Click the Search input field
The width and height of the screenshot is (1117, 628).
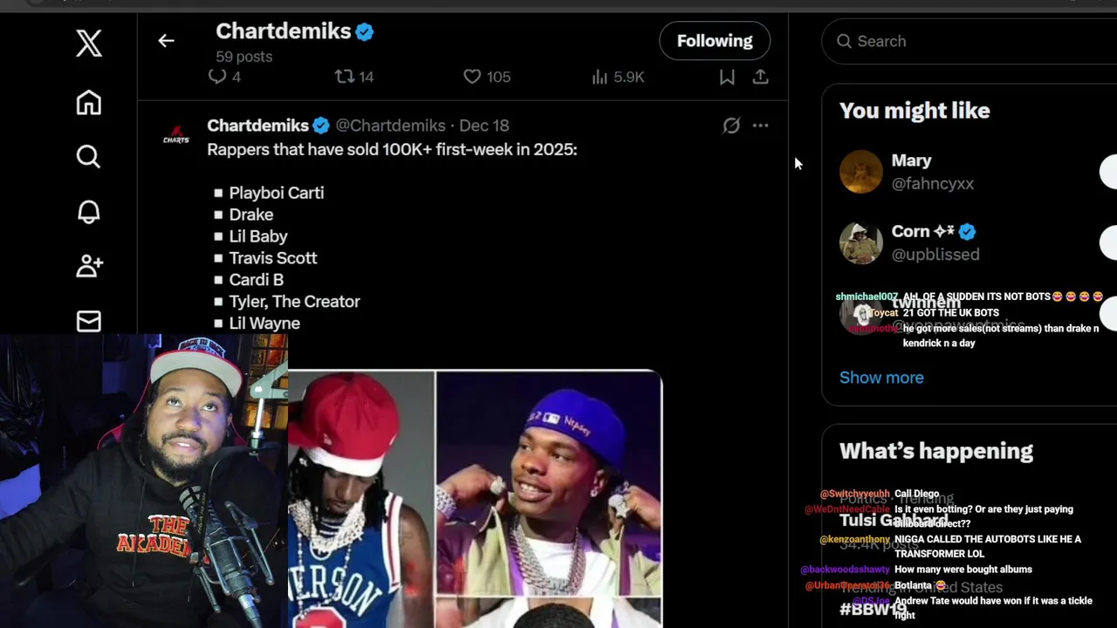tap(969, 41)
